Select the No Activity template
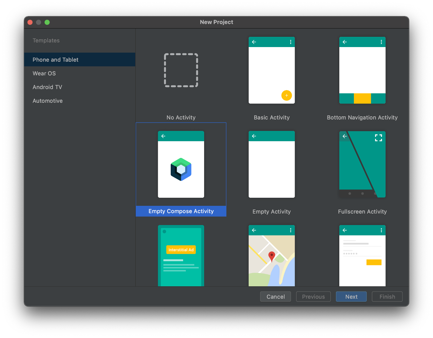 pyautogui.click(x=181, y=70)
